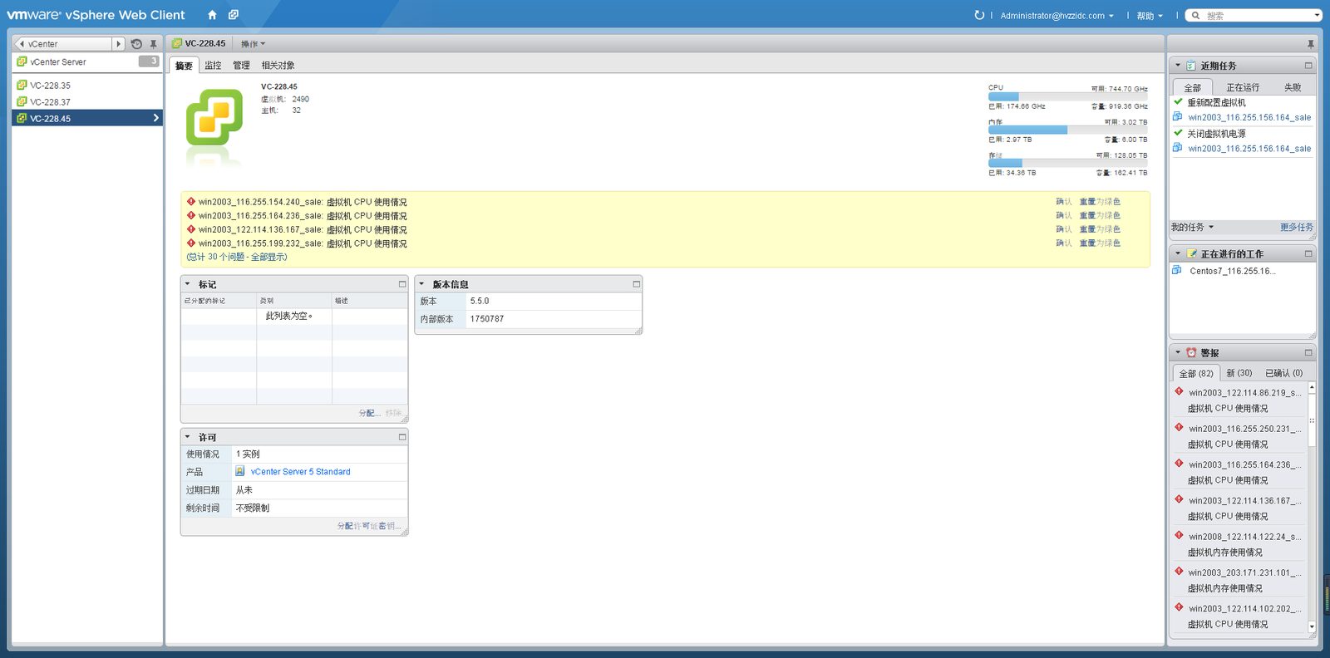The height and width of the screenshot is (658, 1330).
Task: Click the Memory (内存) usage bar
Action: click(x=1067, y=130)
